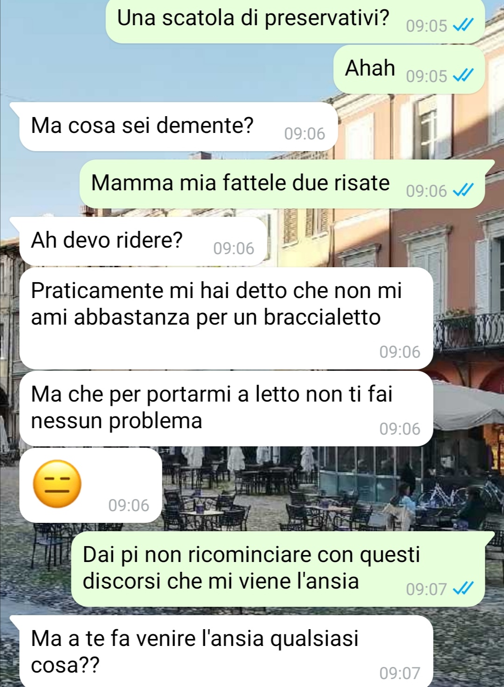Screen dimensions: 504x687
Task: Tap the 09:07 timestamp on the last message
Action: point(399,673)
